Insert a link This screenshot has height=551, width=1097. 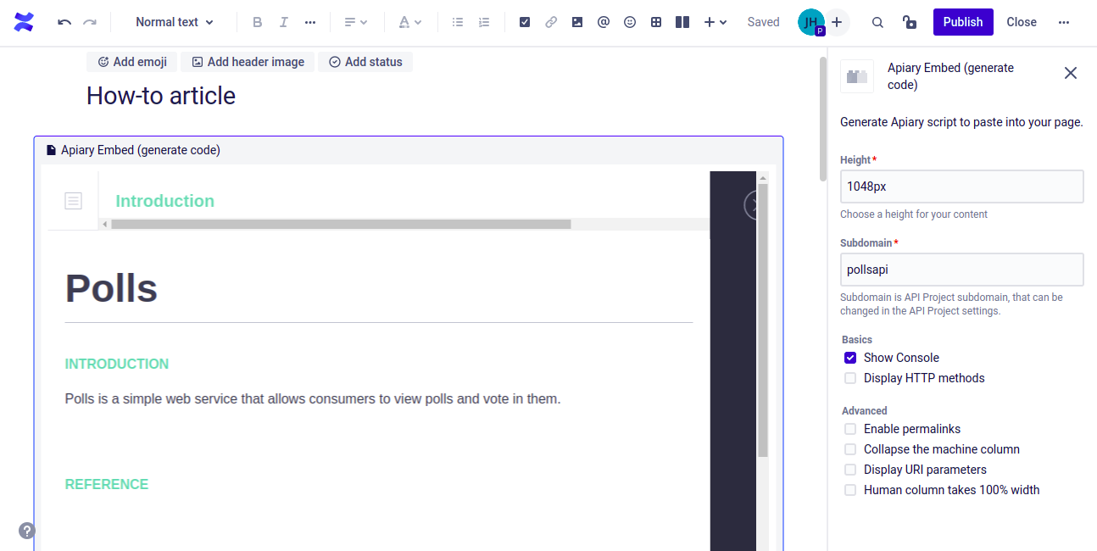[551, 23]
